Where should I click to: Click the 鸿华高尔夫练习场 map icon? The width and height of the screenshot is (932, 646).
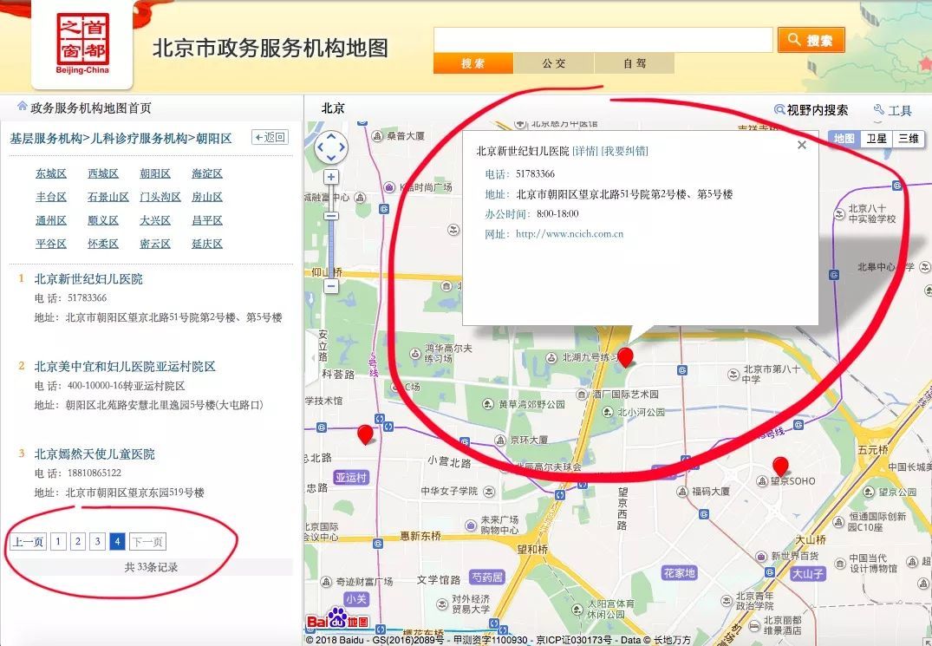tap(415, 354)
